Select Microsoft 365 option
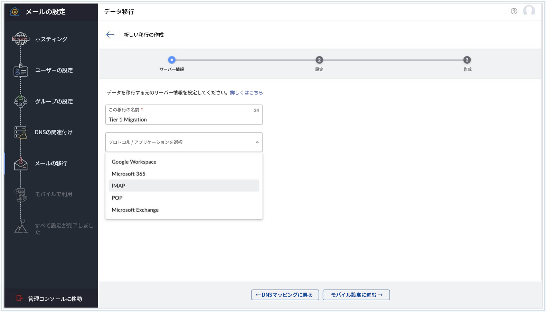Screen dimensions: 546x312 click(129, 174)
